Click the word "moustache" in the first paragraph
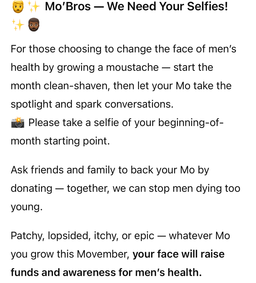The height and width of the screenshot is (283, 256). [x=132, y=67]
